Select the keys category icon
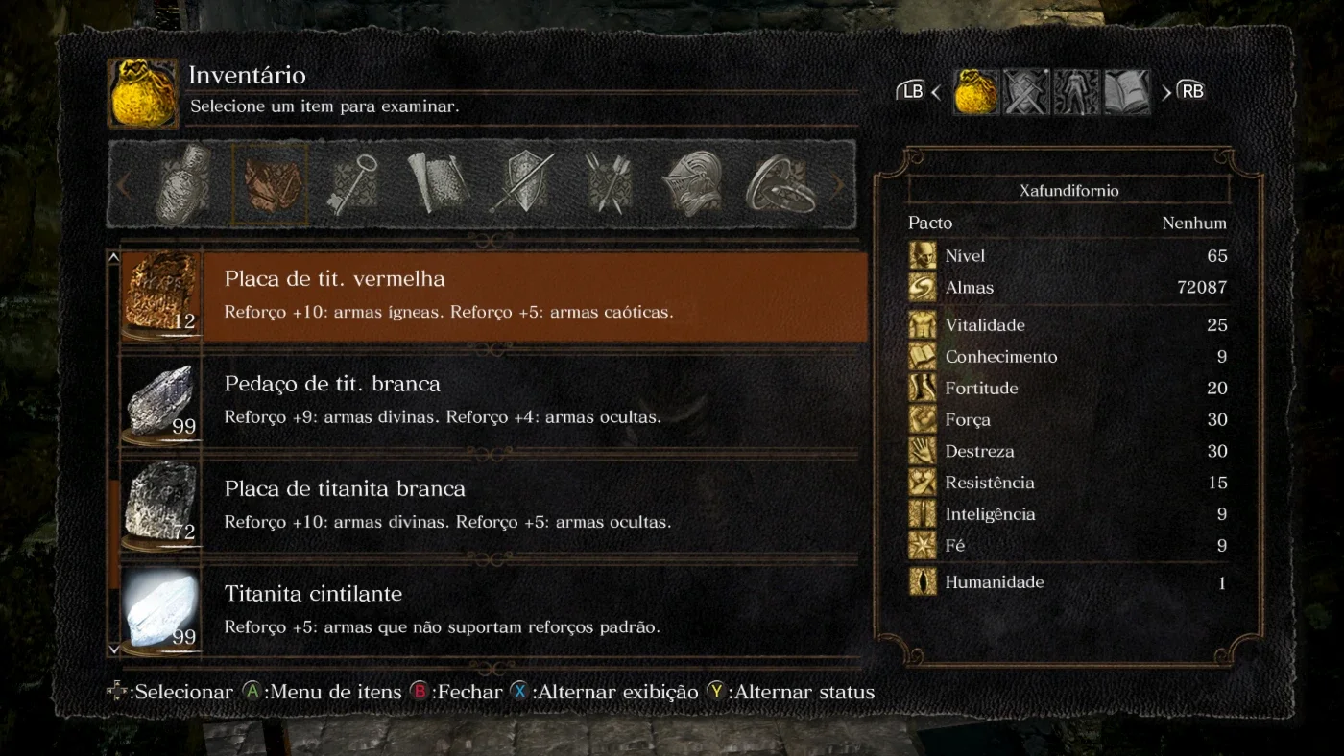Screen dimensions: 1344x756 352,184
